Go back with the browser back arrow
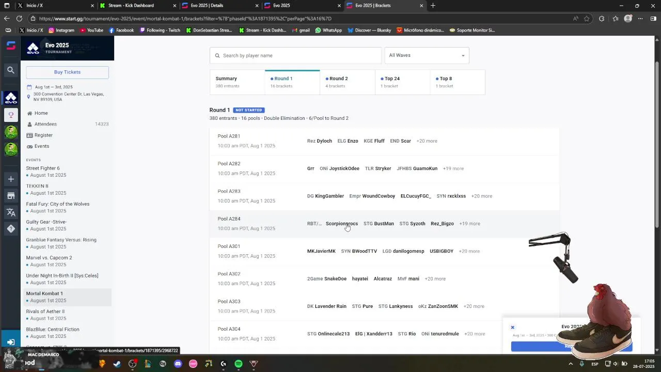Screen dimensions: 661x372 pos(7,19)
